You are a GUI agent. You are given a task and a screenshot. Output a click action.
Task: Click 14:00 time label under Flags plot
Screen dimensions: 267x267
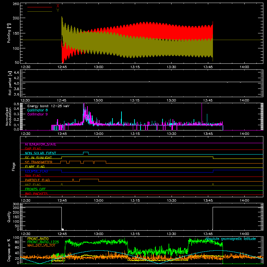pos(244,201)
